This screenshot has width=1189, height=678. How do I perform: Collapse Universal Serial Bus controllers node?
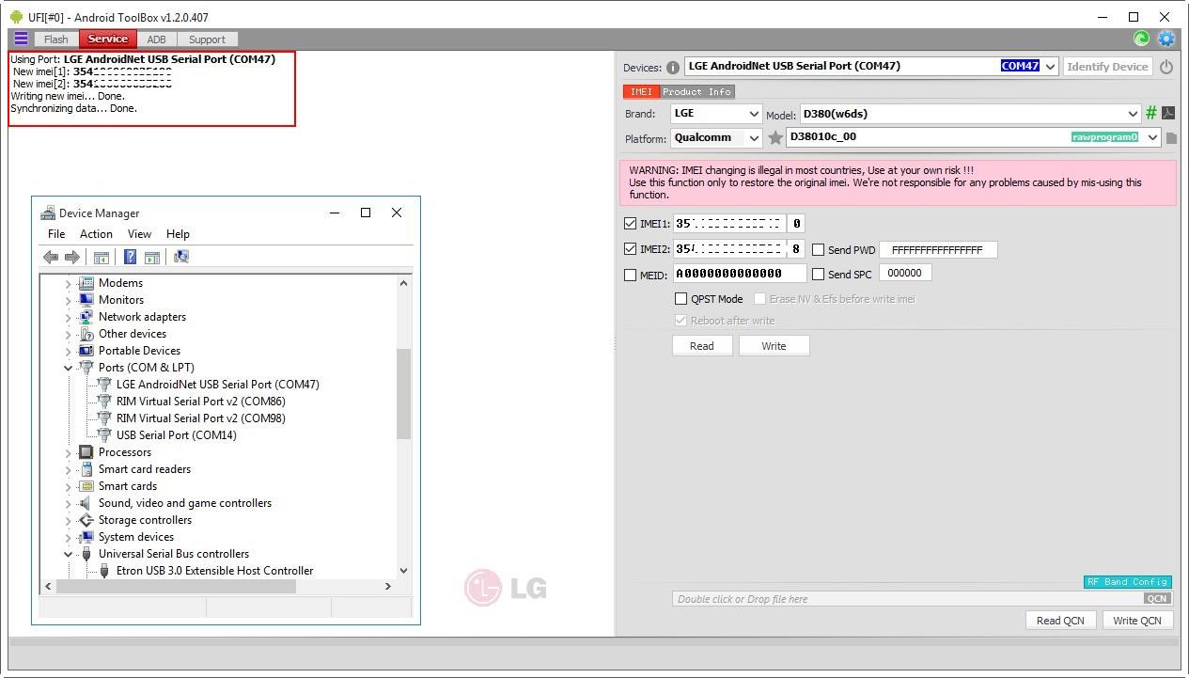tap(68, 554)
